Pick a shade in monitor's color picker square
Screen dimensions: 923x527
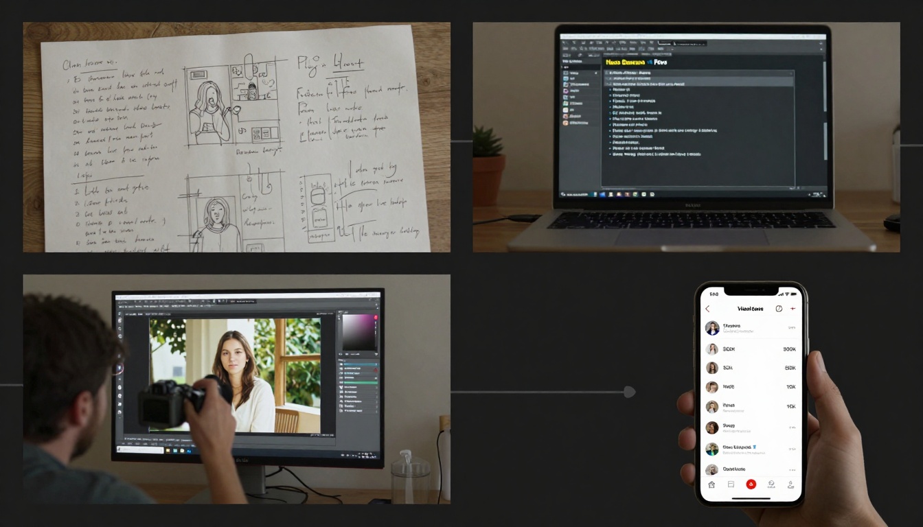[358, 332]
